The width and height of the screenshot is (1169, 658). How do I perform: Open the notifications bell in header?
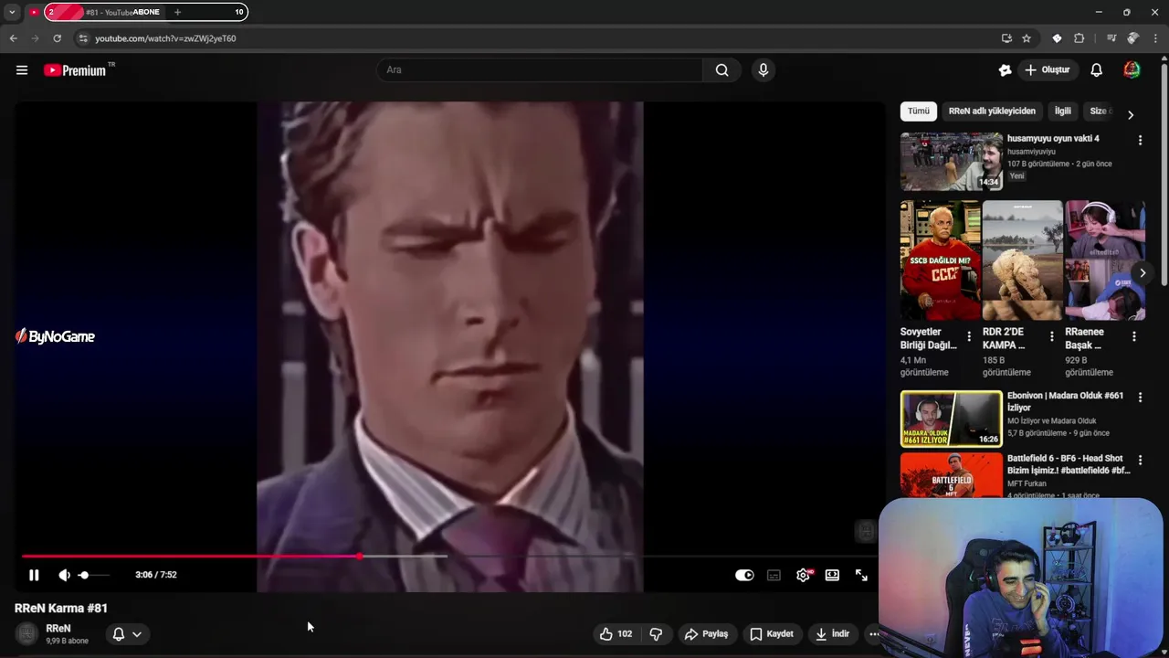tap(1097, 70)
